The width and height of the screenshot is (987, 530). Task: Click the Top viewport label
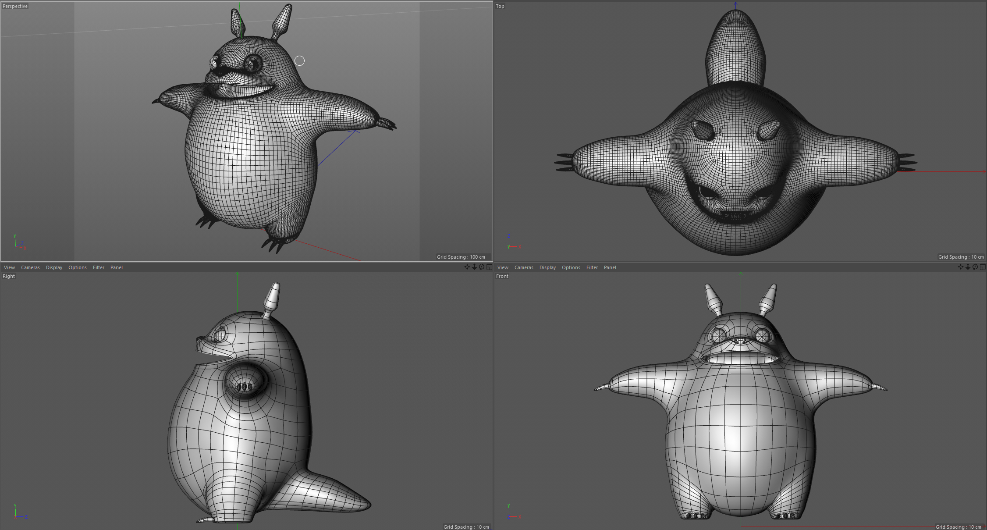point(500,6)
